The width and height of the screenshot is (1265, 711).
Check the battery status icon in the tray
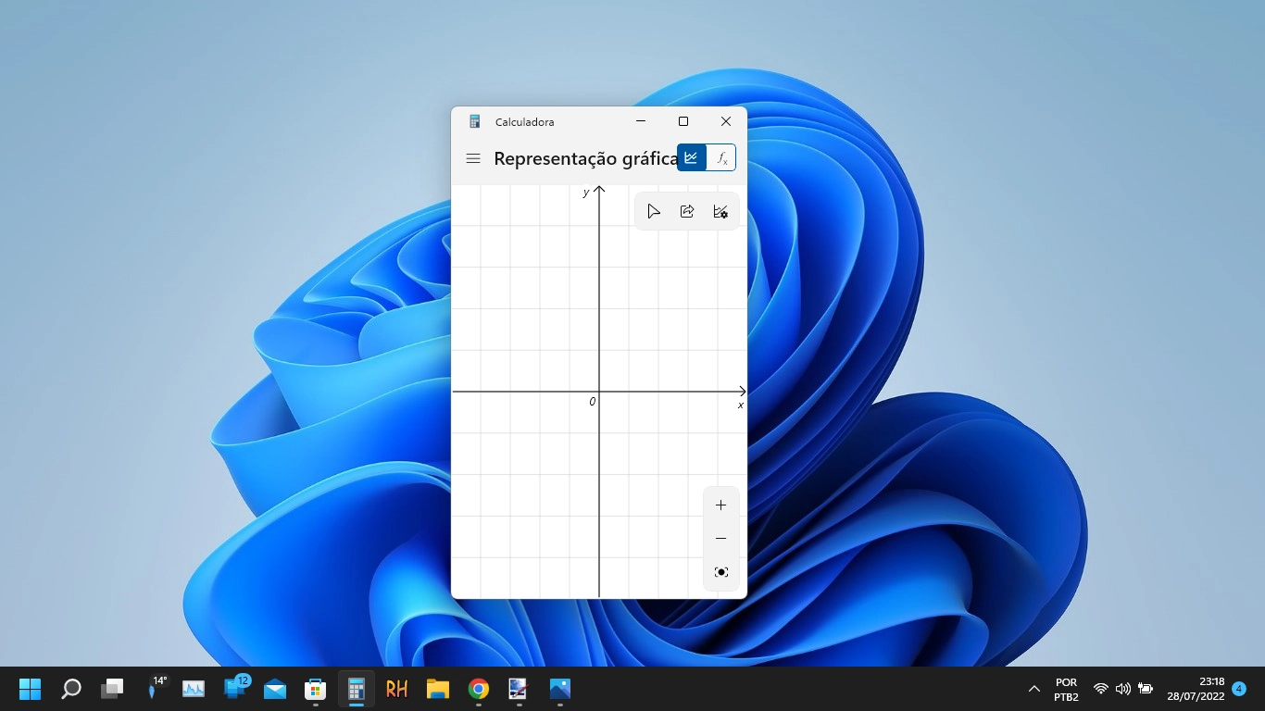point(1146,689)
